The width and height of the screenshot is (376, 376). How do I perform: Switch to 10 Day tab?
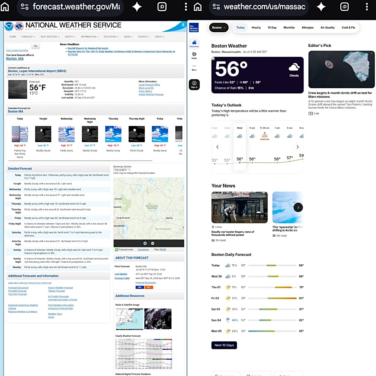272,27
